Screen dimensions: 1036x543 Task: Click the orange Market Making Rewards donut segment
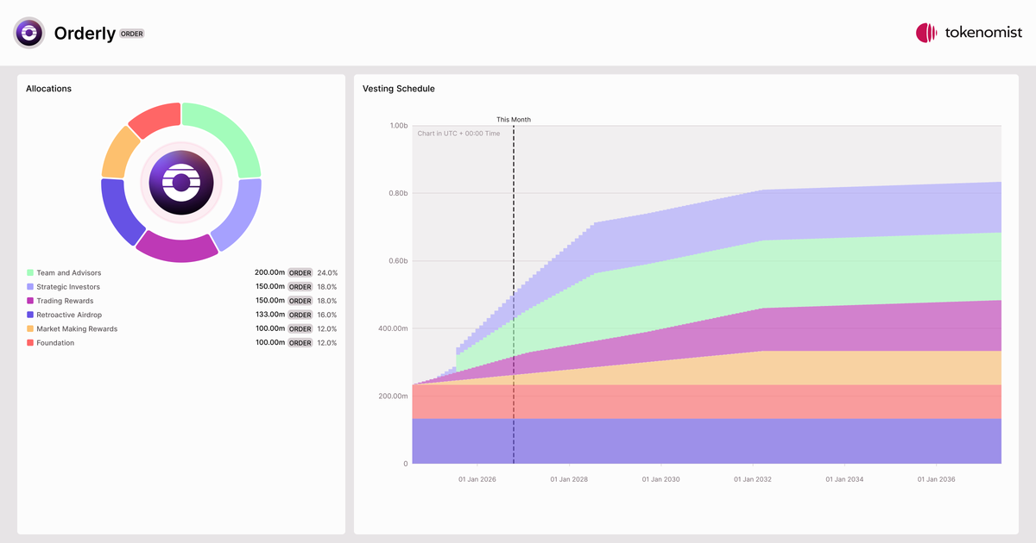click(x=120, y=154)
